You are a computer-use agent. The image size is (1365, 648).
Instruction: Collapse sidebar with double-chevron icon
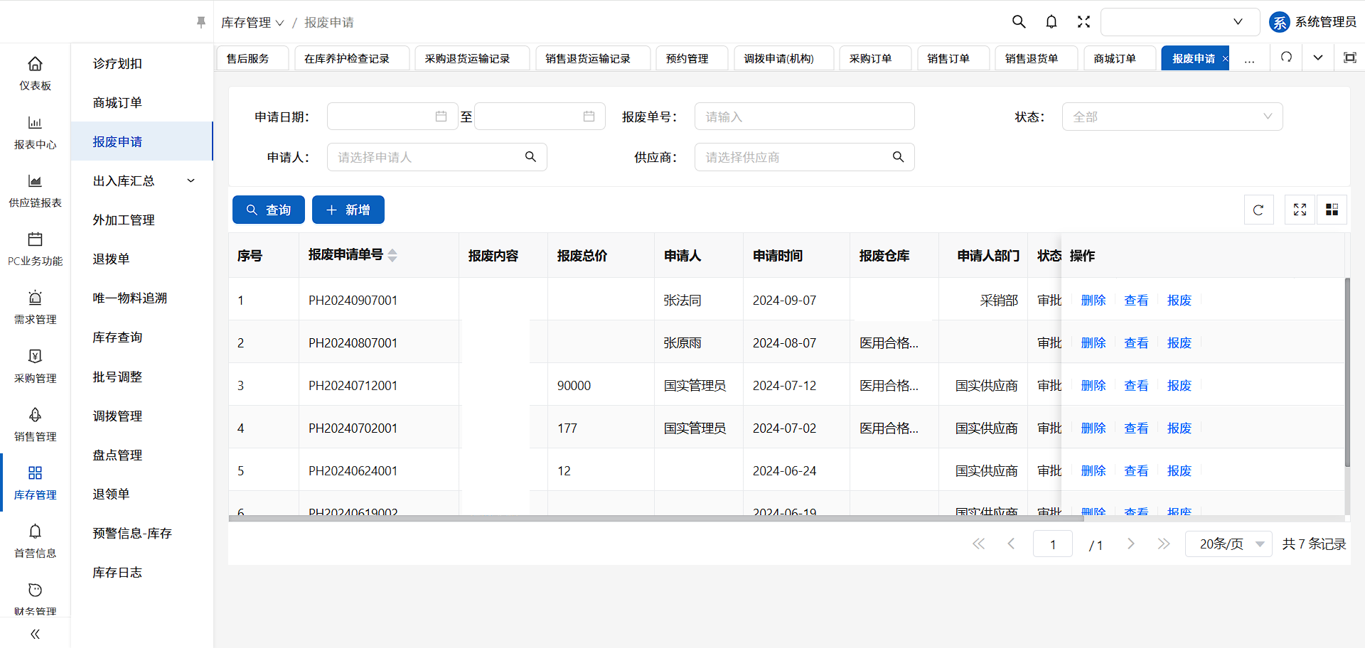click(35, 634)
